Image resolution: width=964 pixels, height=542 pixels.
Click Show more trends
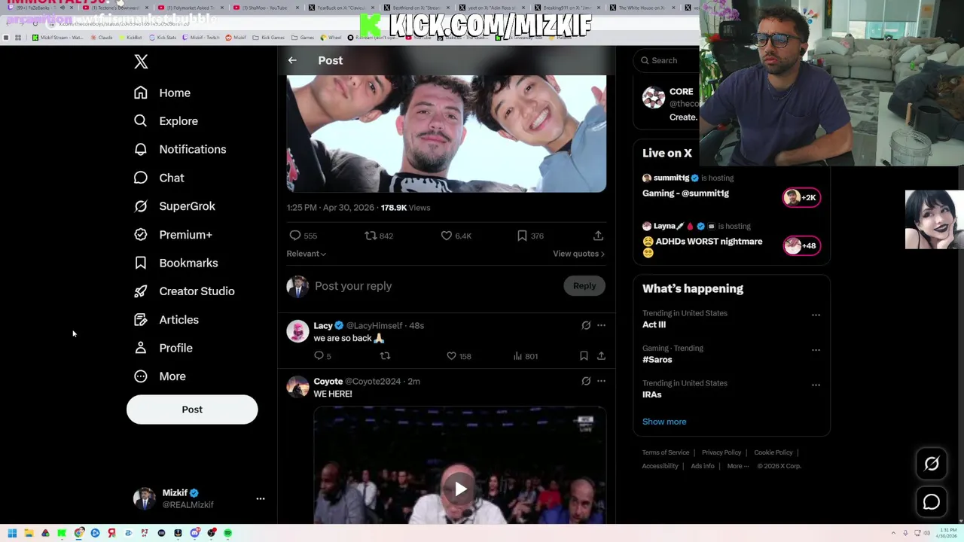(x=664, y=422)
